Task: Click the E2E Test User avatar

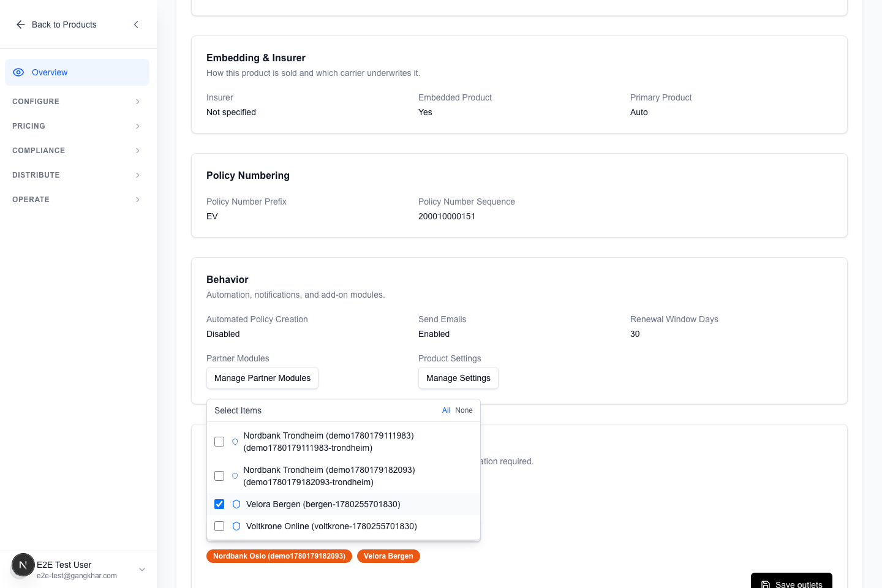Action: [x=23, y=565]
